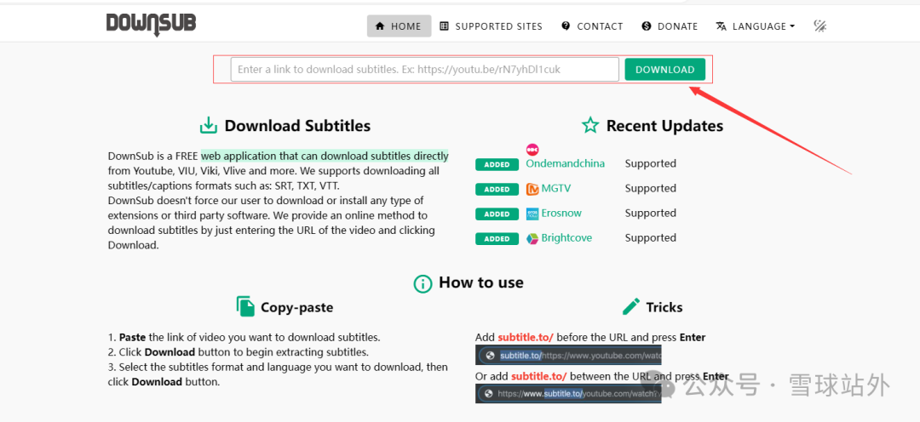This screenshot has height=422, width=920.
Task: Open the Brightcove link
Action: (566, 238)
